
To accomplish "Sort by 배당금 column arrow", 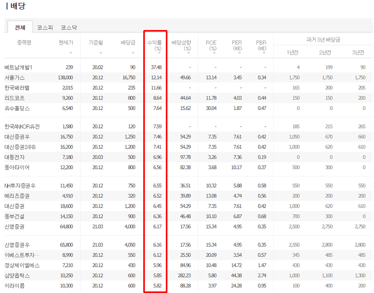I will point(133,53).
